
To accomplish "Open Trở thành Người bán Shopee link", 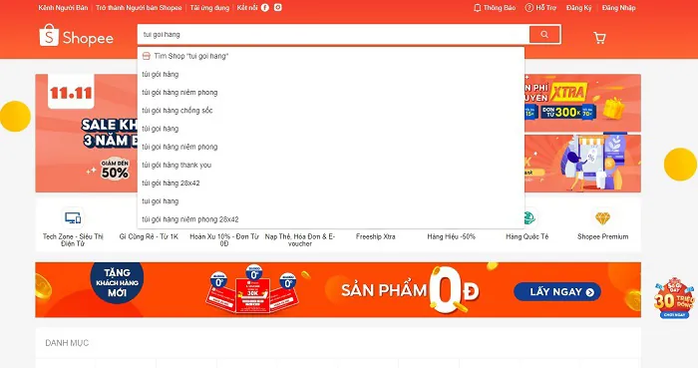I will (x=139, y=8).
